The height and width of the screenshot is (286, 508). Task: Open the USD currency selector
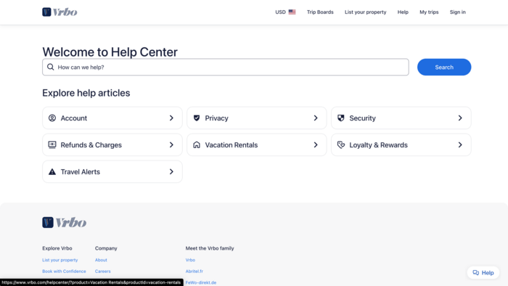click(x=285, y=12)
